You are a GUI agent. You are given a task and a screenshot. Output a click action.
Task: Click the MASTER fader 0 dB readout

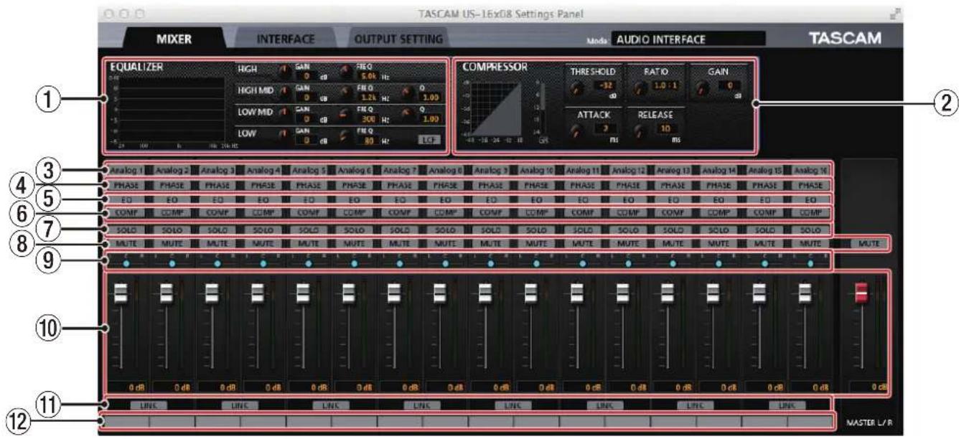click(869, 387)
